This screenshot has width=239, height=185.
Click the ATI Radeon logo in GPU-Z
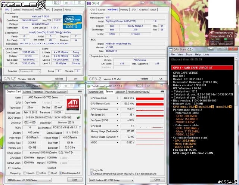pyautogui.click(x=73, y=104)
